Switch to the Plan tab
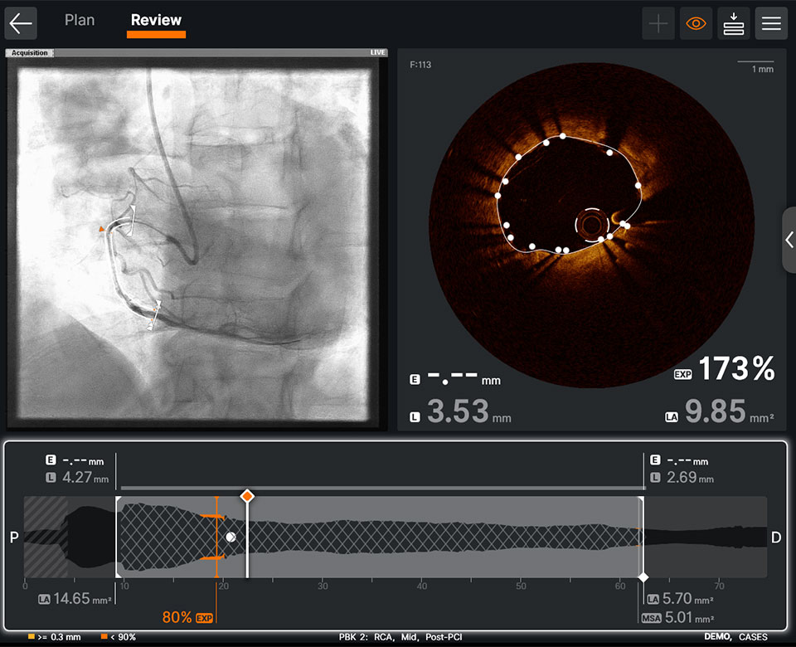 click(80, 20)
